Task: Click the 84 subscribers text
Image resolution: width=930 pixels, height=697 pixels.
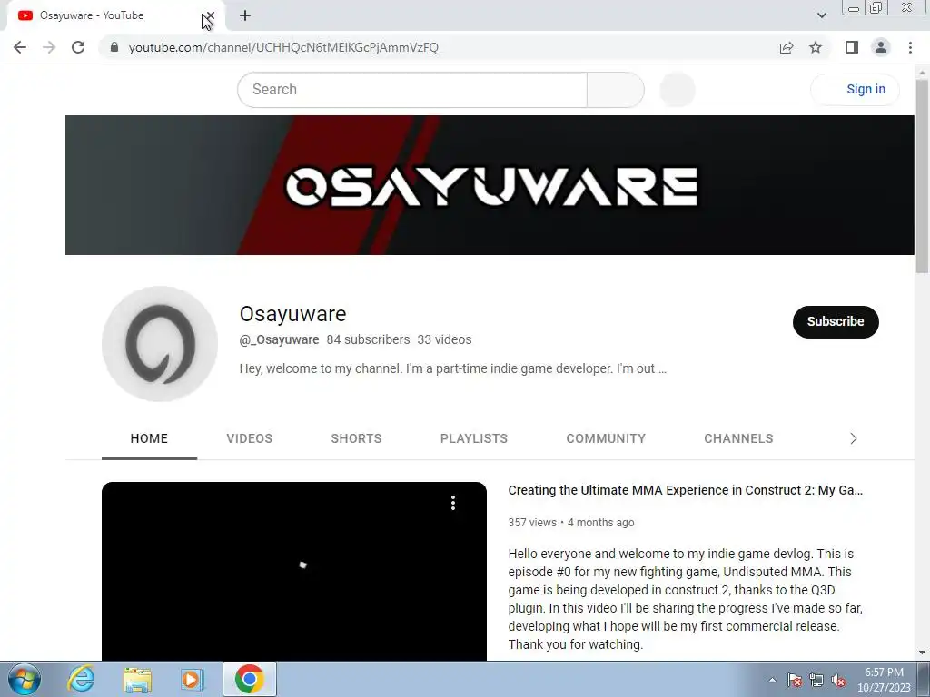Action: point(369,339)
